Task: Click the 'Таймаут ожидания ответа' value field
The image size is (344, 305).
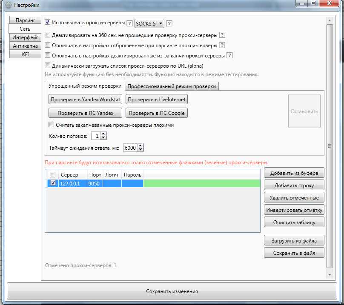Action: coord(130,148)
